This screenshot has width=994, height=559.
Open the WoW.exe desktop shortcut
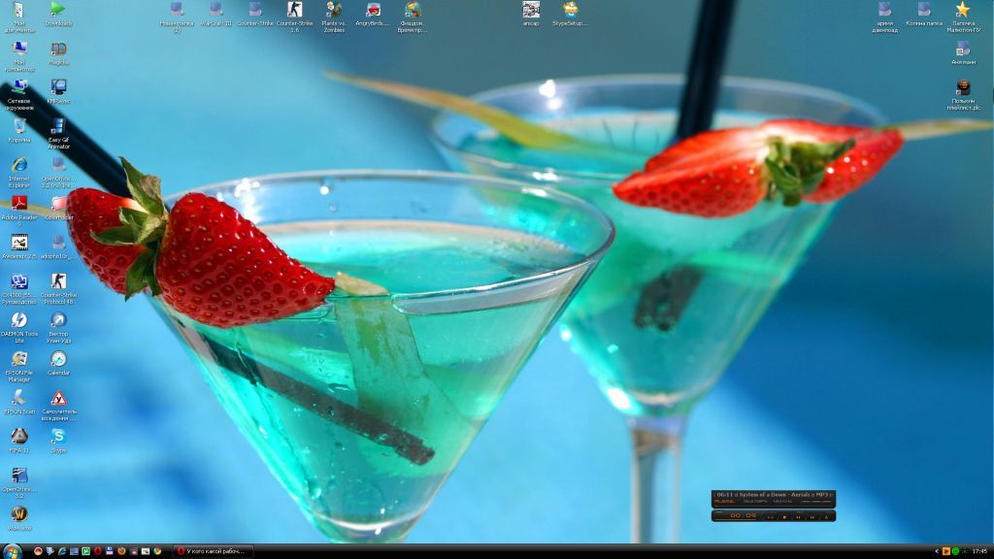18,513
